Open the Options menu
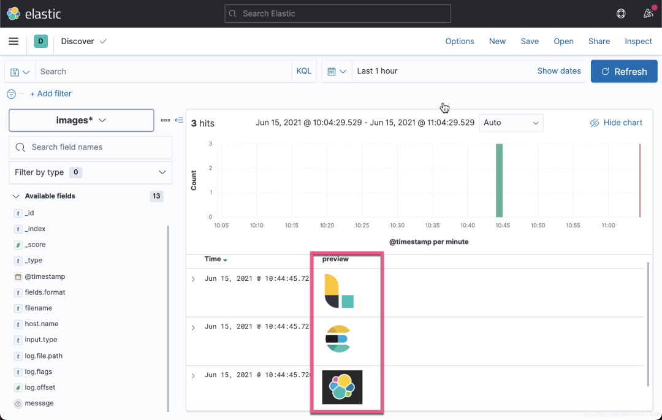The width and height of the screenshot is (662, 420). coord(459,41)
